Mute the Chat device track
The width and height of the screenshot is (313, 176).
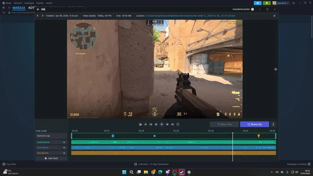click(64, 148)
